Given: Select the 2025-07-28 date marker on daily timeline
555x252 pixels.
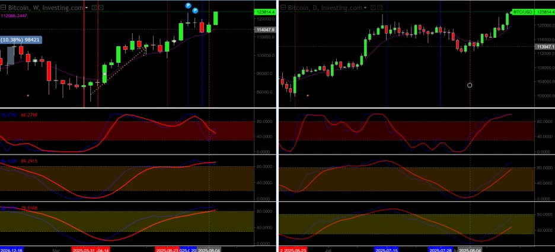Looking at the screenshot, I should pos(441,250).
